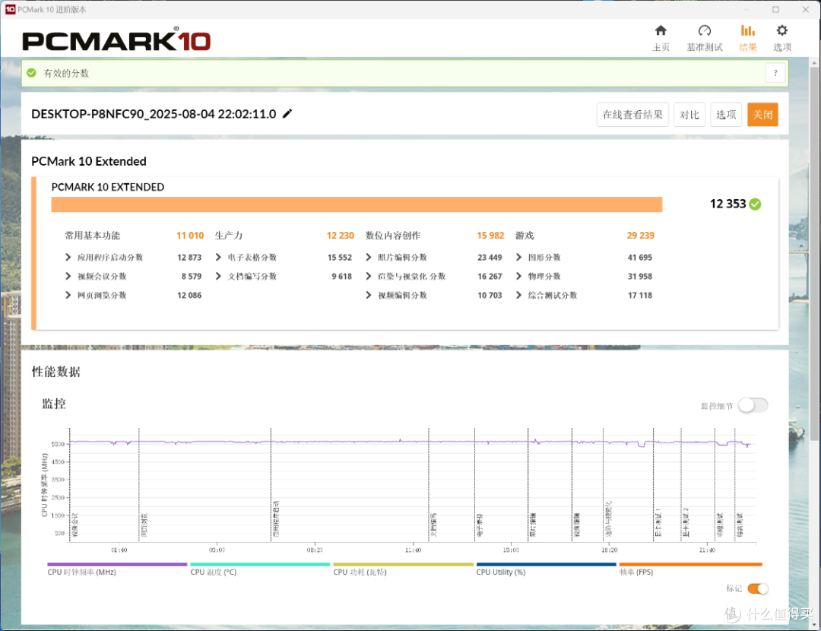Expand 照片编辑分数 row
The image size is (821, 631).
[369, 257]
